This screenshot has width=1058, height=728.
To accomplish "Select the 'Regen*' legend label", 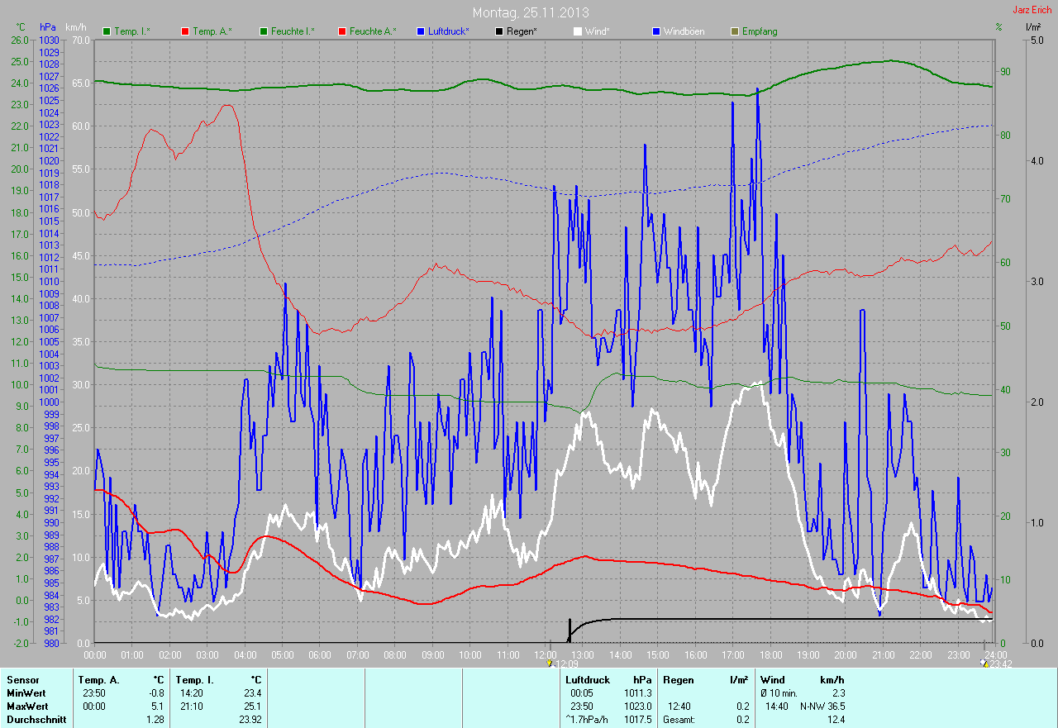I will [522, 31].
